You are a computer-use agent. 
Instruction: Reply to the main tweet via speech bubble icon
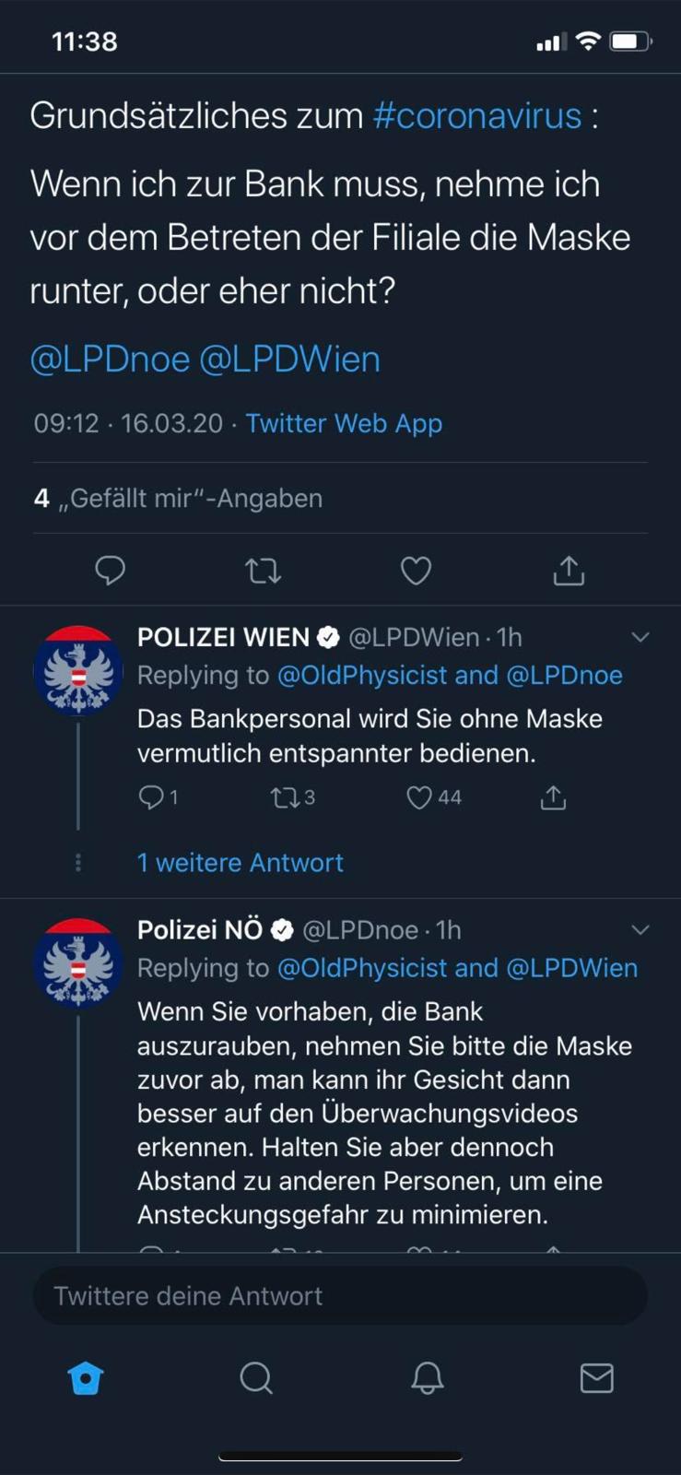coord(110,571)
